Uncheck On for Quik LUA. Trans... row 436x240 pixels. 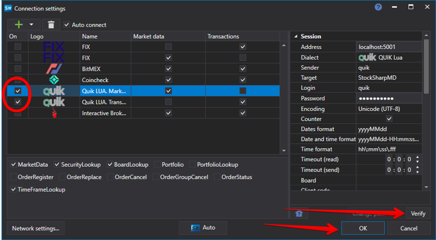18,102
